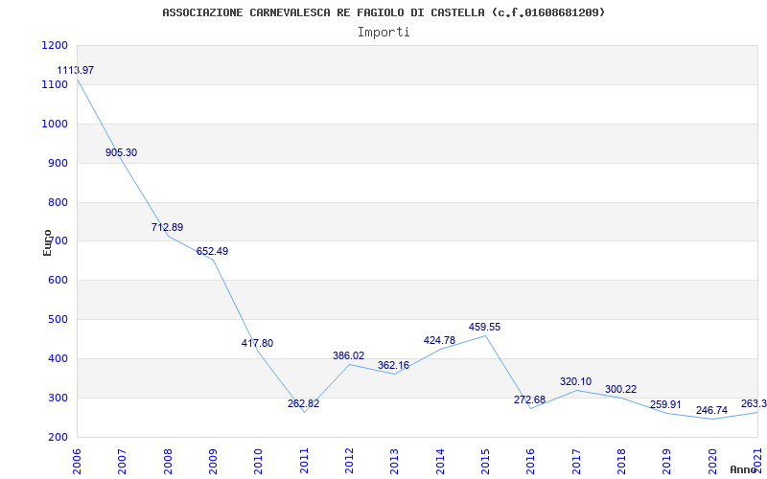Select data label 272.68
This screenshot has width=767, height=479.
[x=529, y=399]
